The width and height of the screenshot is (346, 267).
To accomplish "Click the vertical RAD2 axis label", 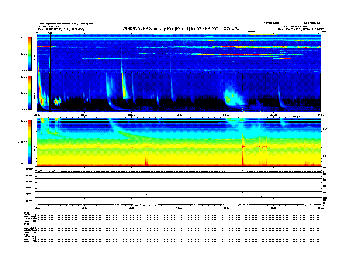I will [35, 58].
